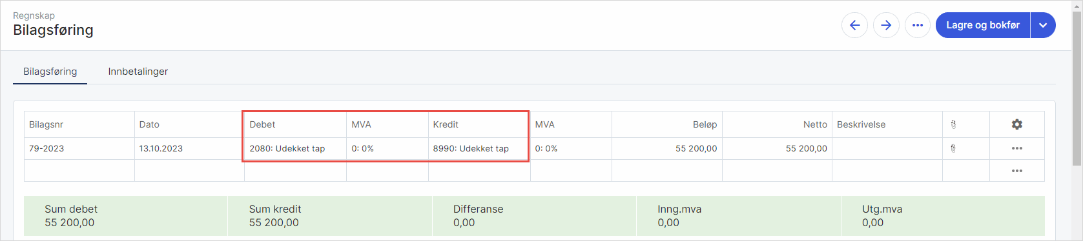Edit the date field 13.10.2023

tap(189, 148)
